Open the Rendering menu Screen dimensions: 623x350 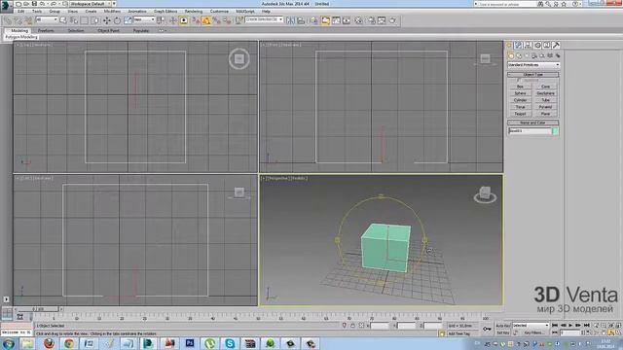pos(194,12)
